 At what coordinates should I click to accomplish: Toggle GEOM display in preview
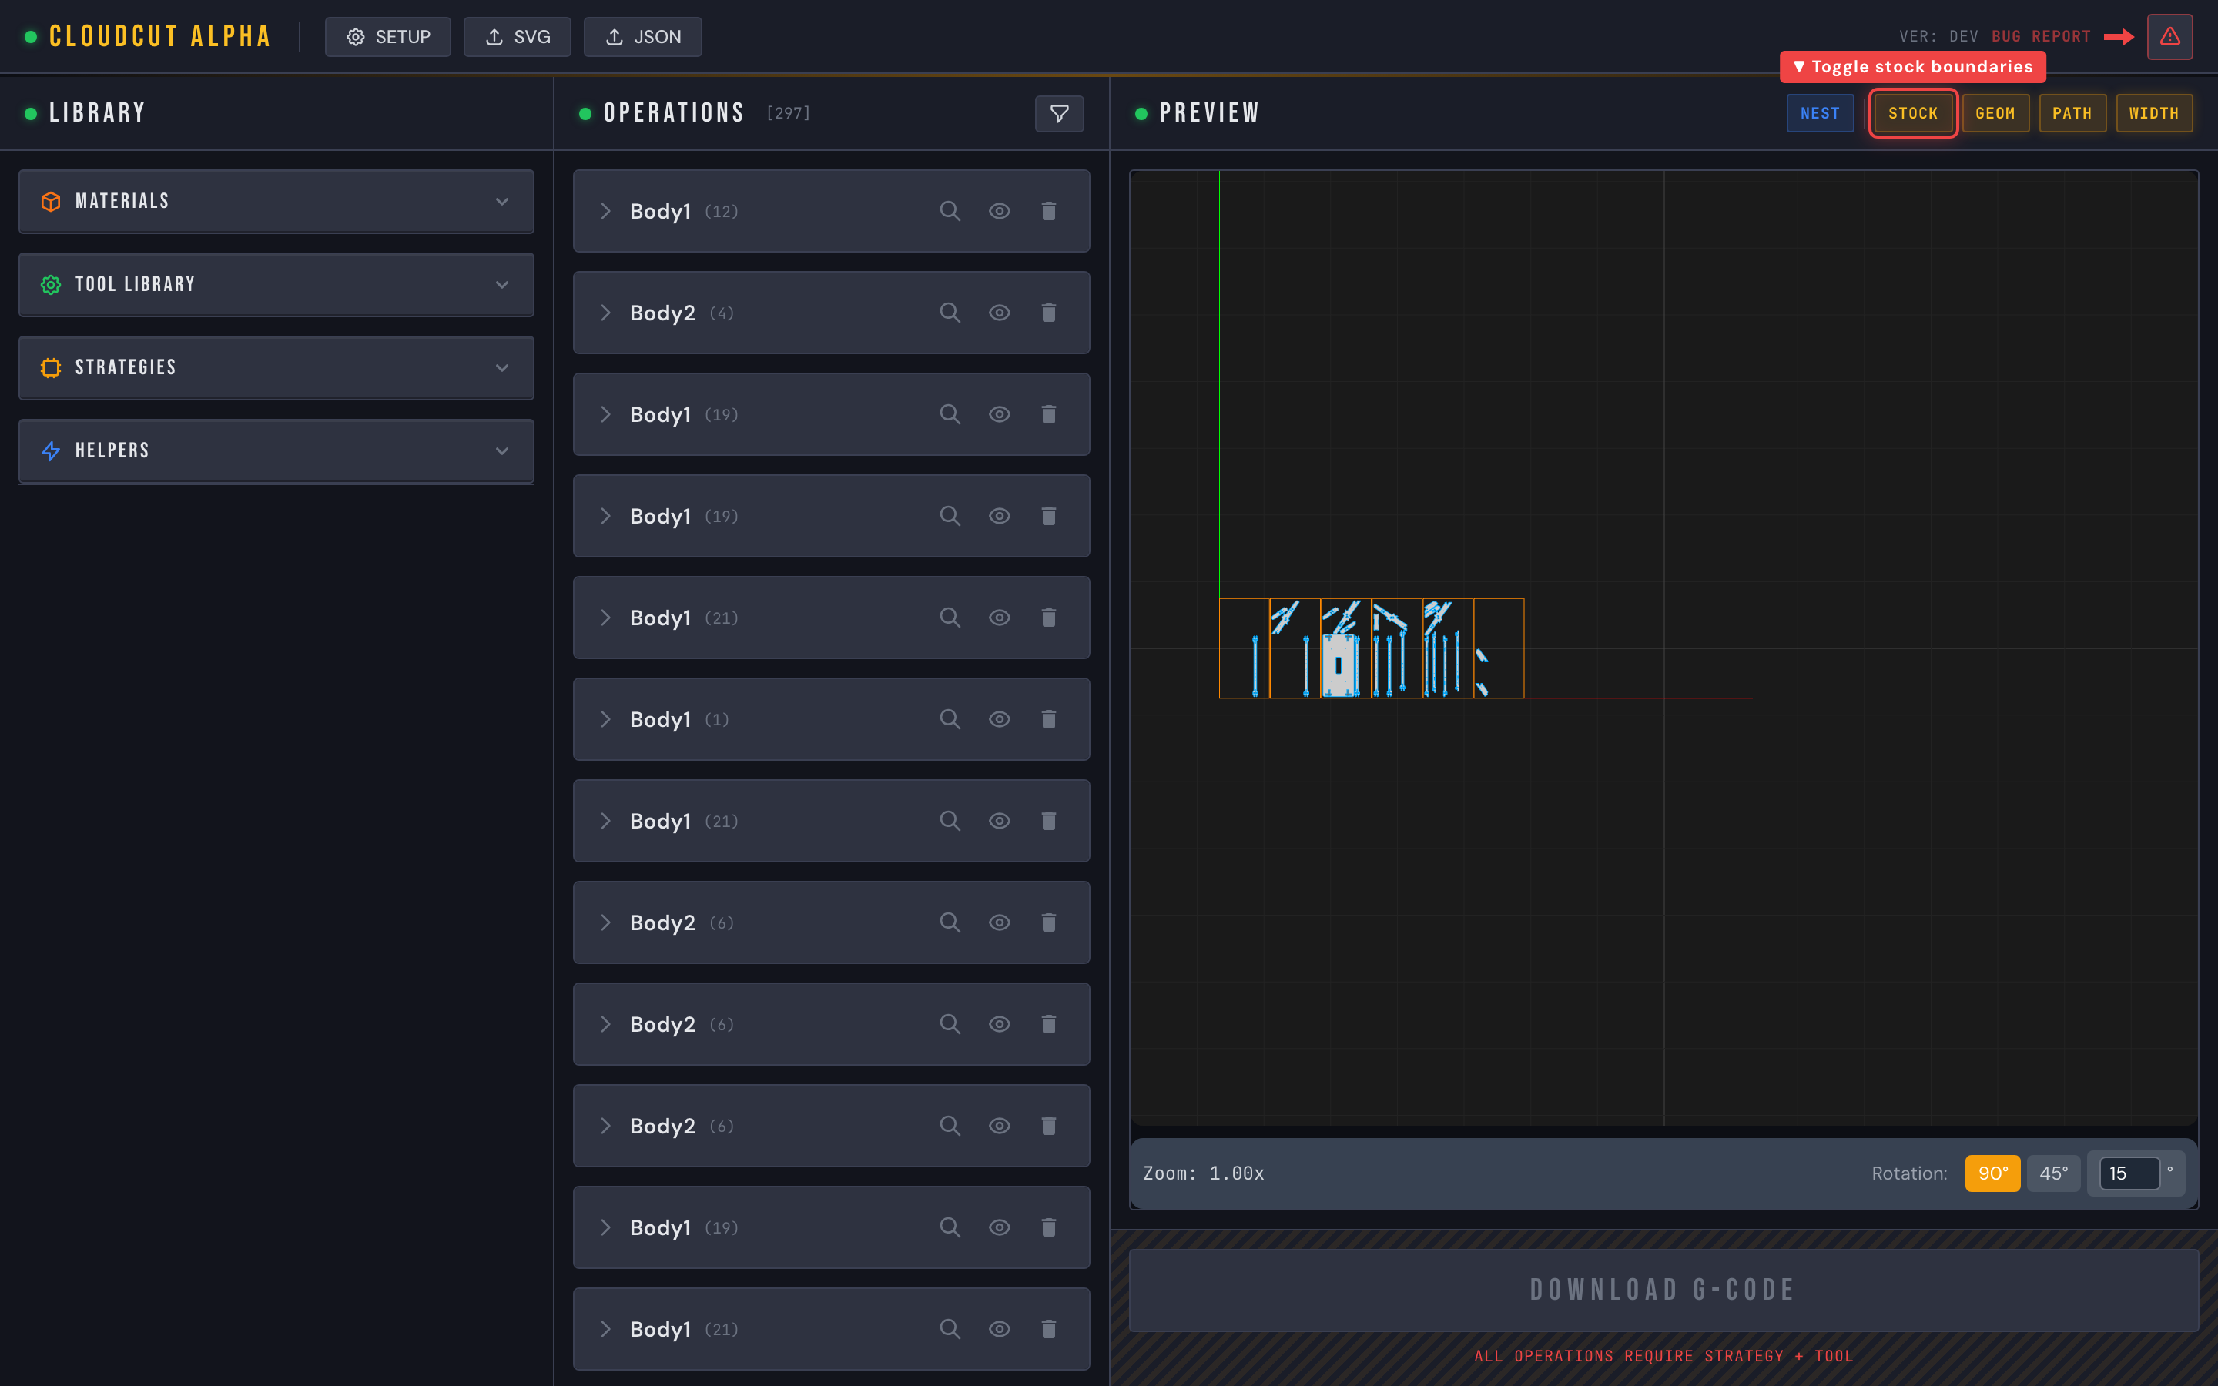click(1995, 114)
